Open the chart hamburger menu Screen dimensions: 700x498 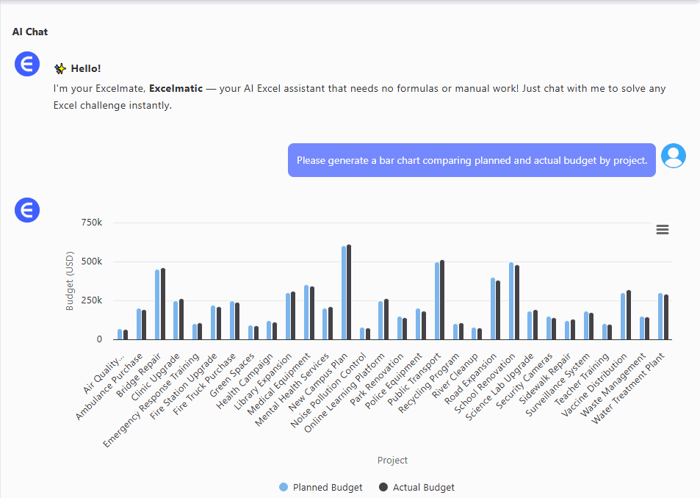[662, 230]
